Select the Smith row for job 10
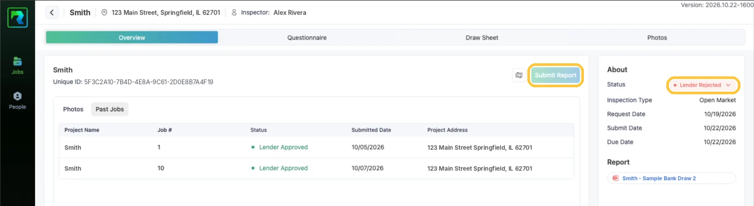Screen dimensions: 754x206 [317, 168]
